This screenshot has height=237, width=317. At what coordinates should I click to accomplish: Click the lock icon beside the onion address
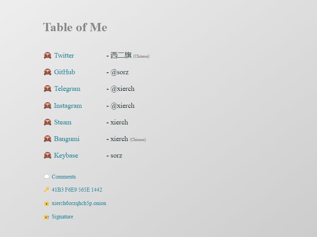pos(46,203)
